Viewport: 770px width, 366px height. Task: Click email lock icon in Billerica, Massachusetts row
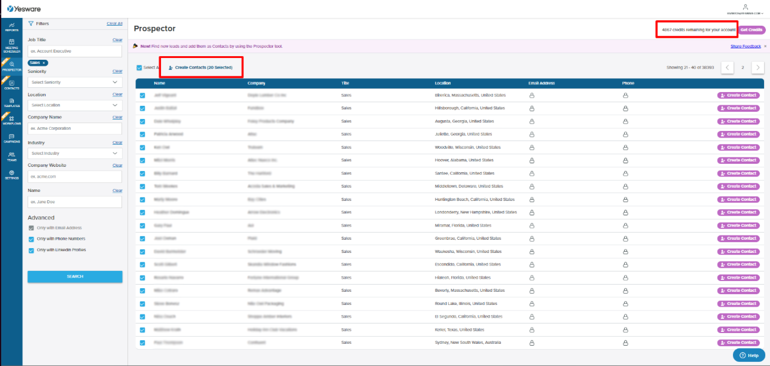tap(531, 96)
